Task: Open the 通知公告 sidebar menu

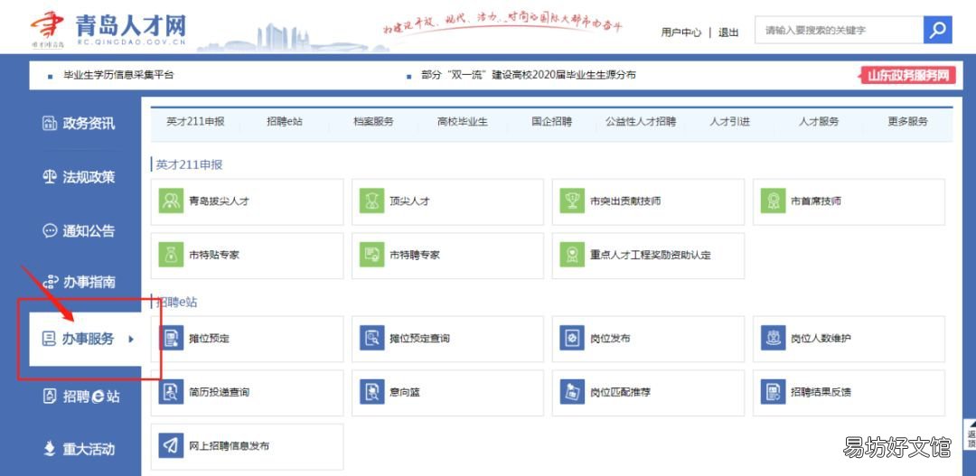Action: (x=89, y=231)
